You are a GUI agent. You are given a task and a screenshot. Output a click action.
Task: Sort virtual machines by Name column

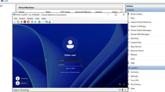pyautogui.click(x=22, y=12)
